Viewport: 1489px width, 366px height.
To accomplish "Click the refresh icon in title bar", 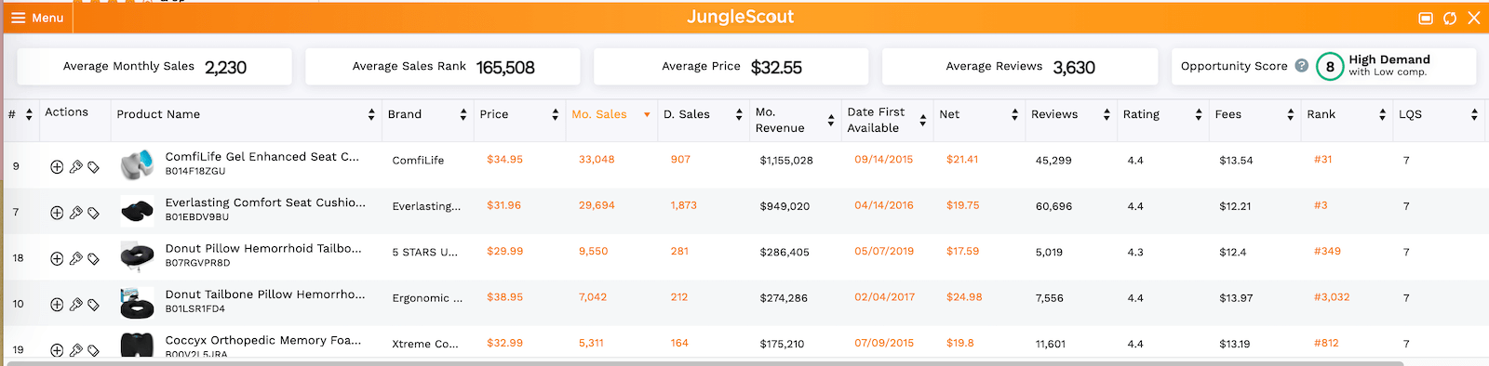I will [x=1450, y=18].
